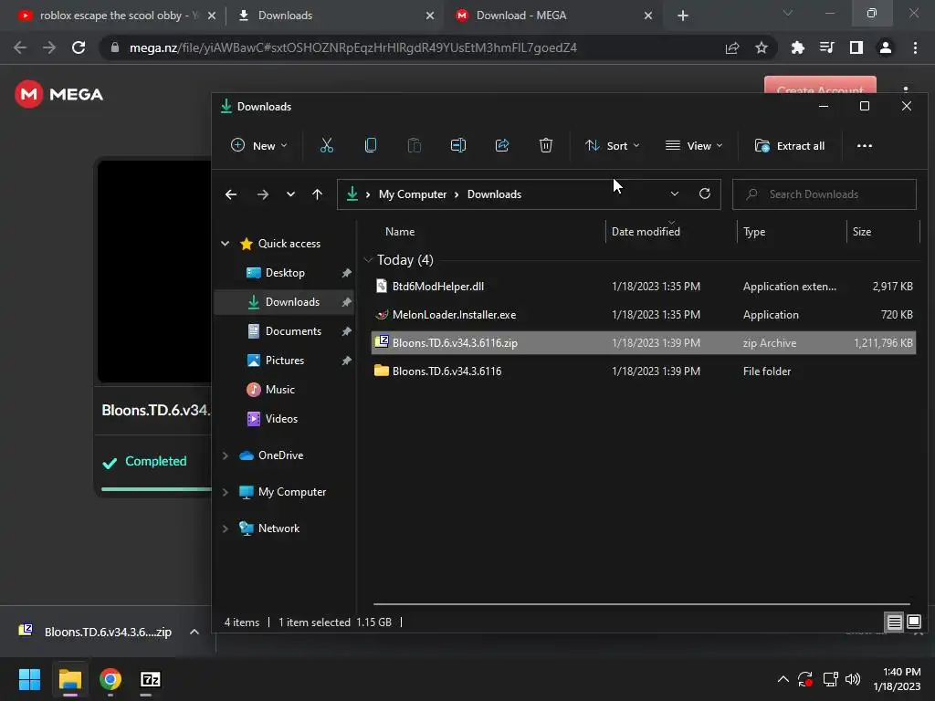Click the Cut scissors icon in Explorer toolbar
Screen dimensions: 935x701
click(326, 145)
